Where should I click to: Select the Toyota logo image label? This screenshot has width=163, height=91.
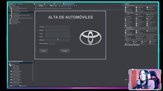(90, 38)
